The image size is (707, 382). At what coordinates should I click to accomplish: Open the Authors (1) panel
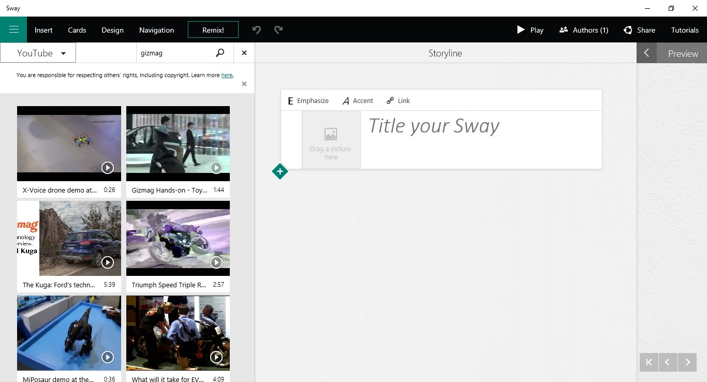click(x=584, y=30)
